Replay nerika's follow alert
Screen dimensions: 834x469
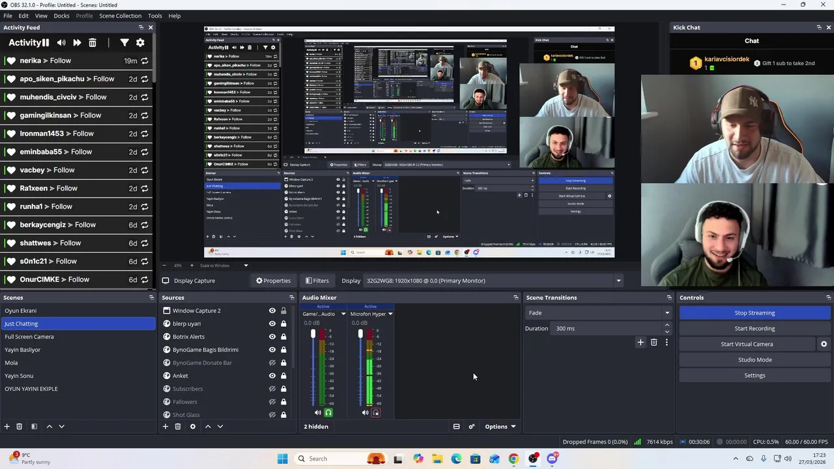pyautogui.click(x=144, y=61)
